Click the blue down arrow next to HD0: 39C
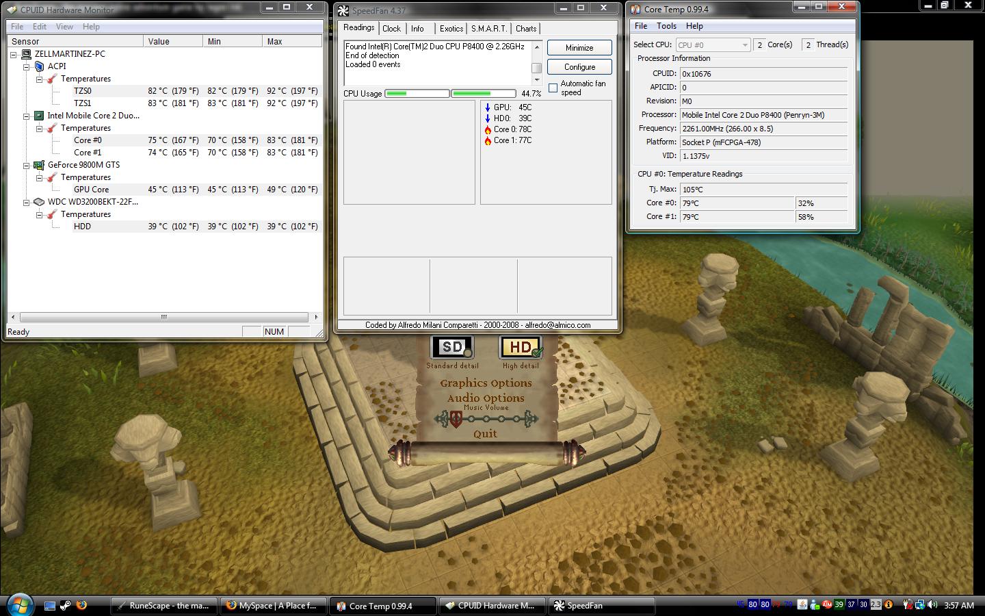This screenshot has height=616, width=985. pyautogui.click(x=487, y=118)
